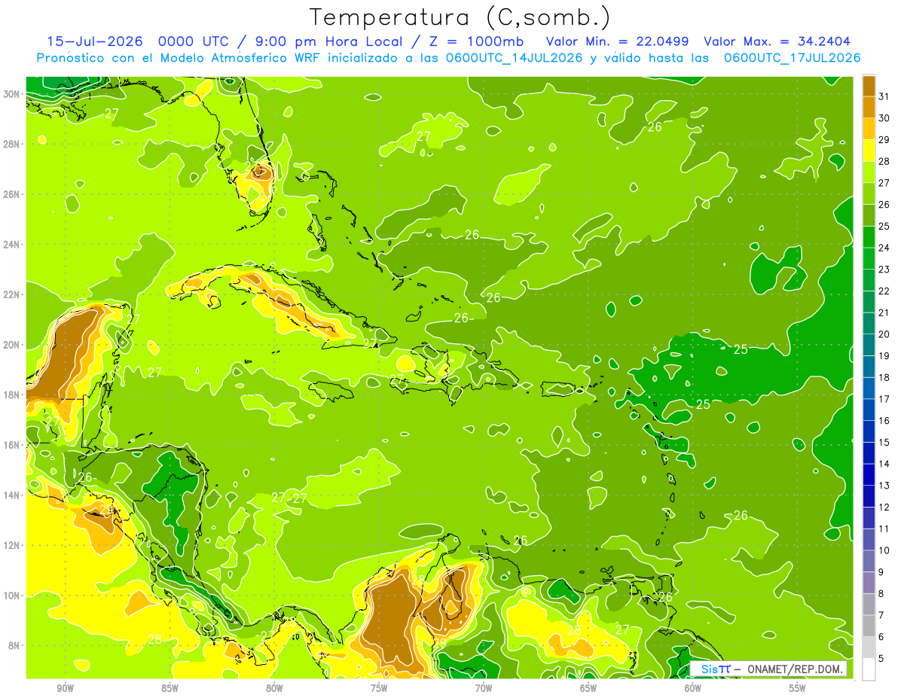Click the "65W" longitude label
Image resolution: width=904 pixels, height=698 pixels.
coord(588,688)
